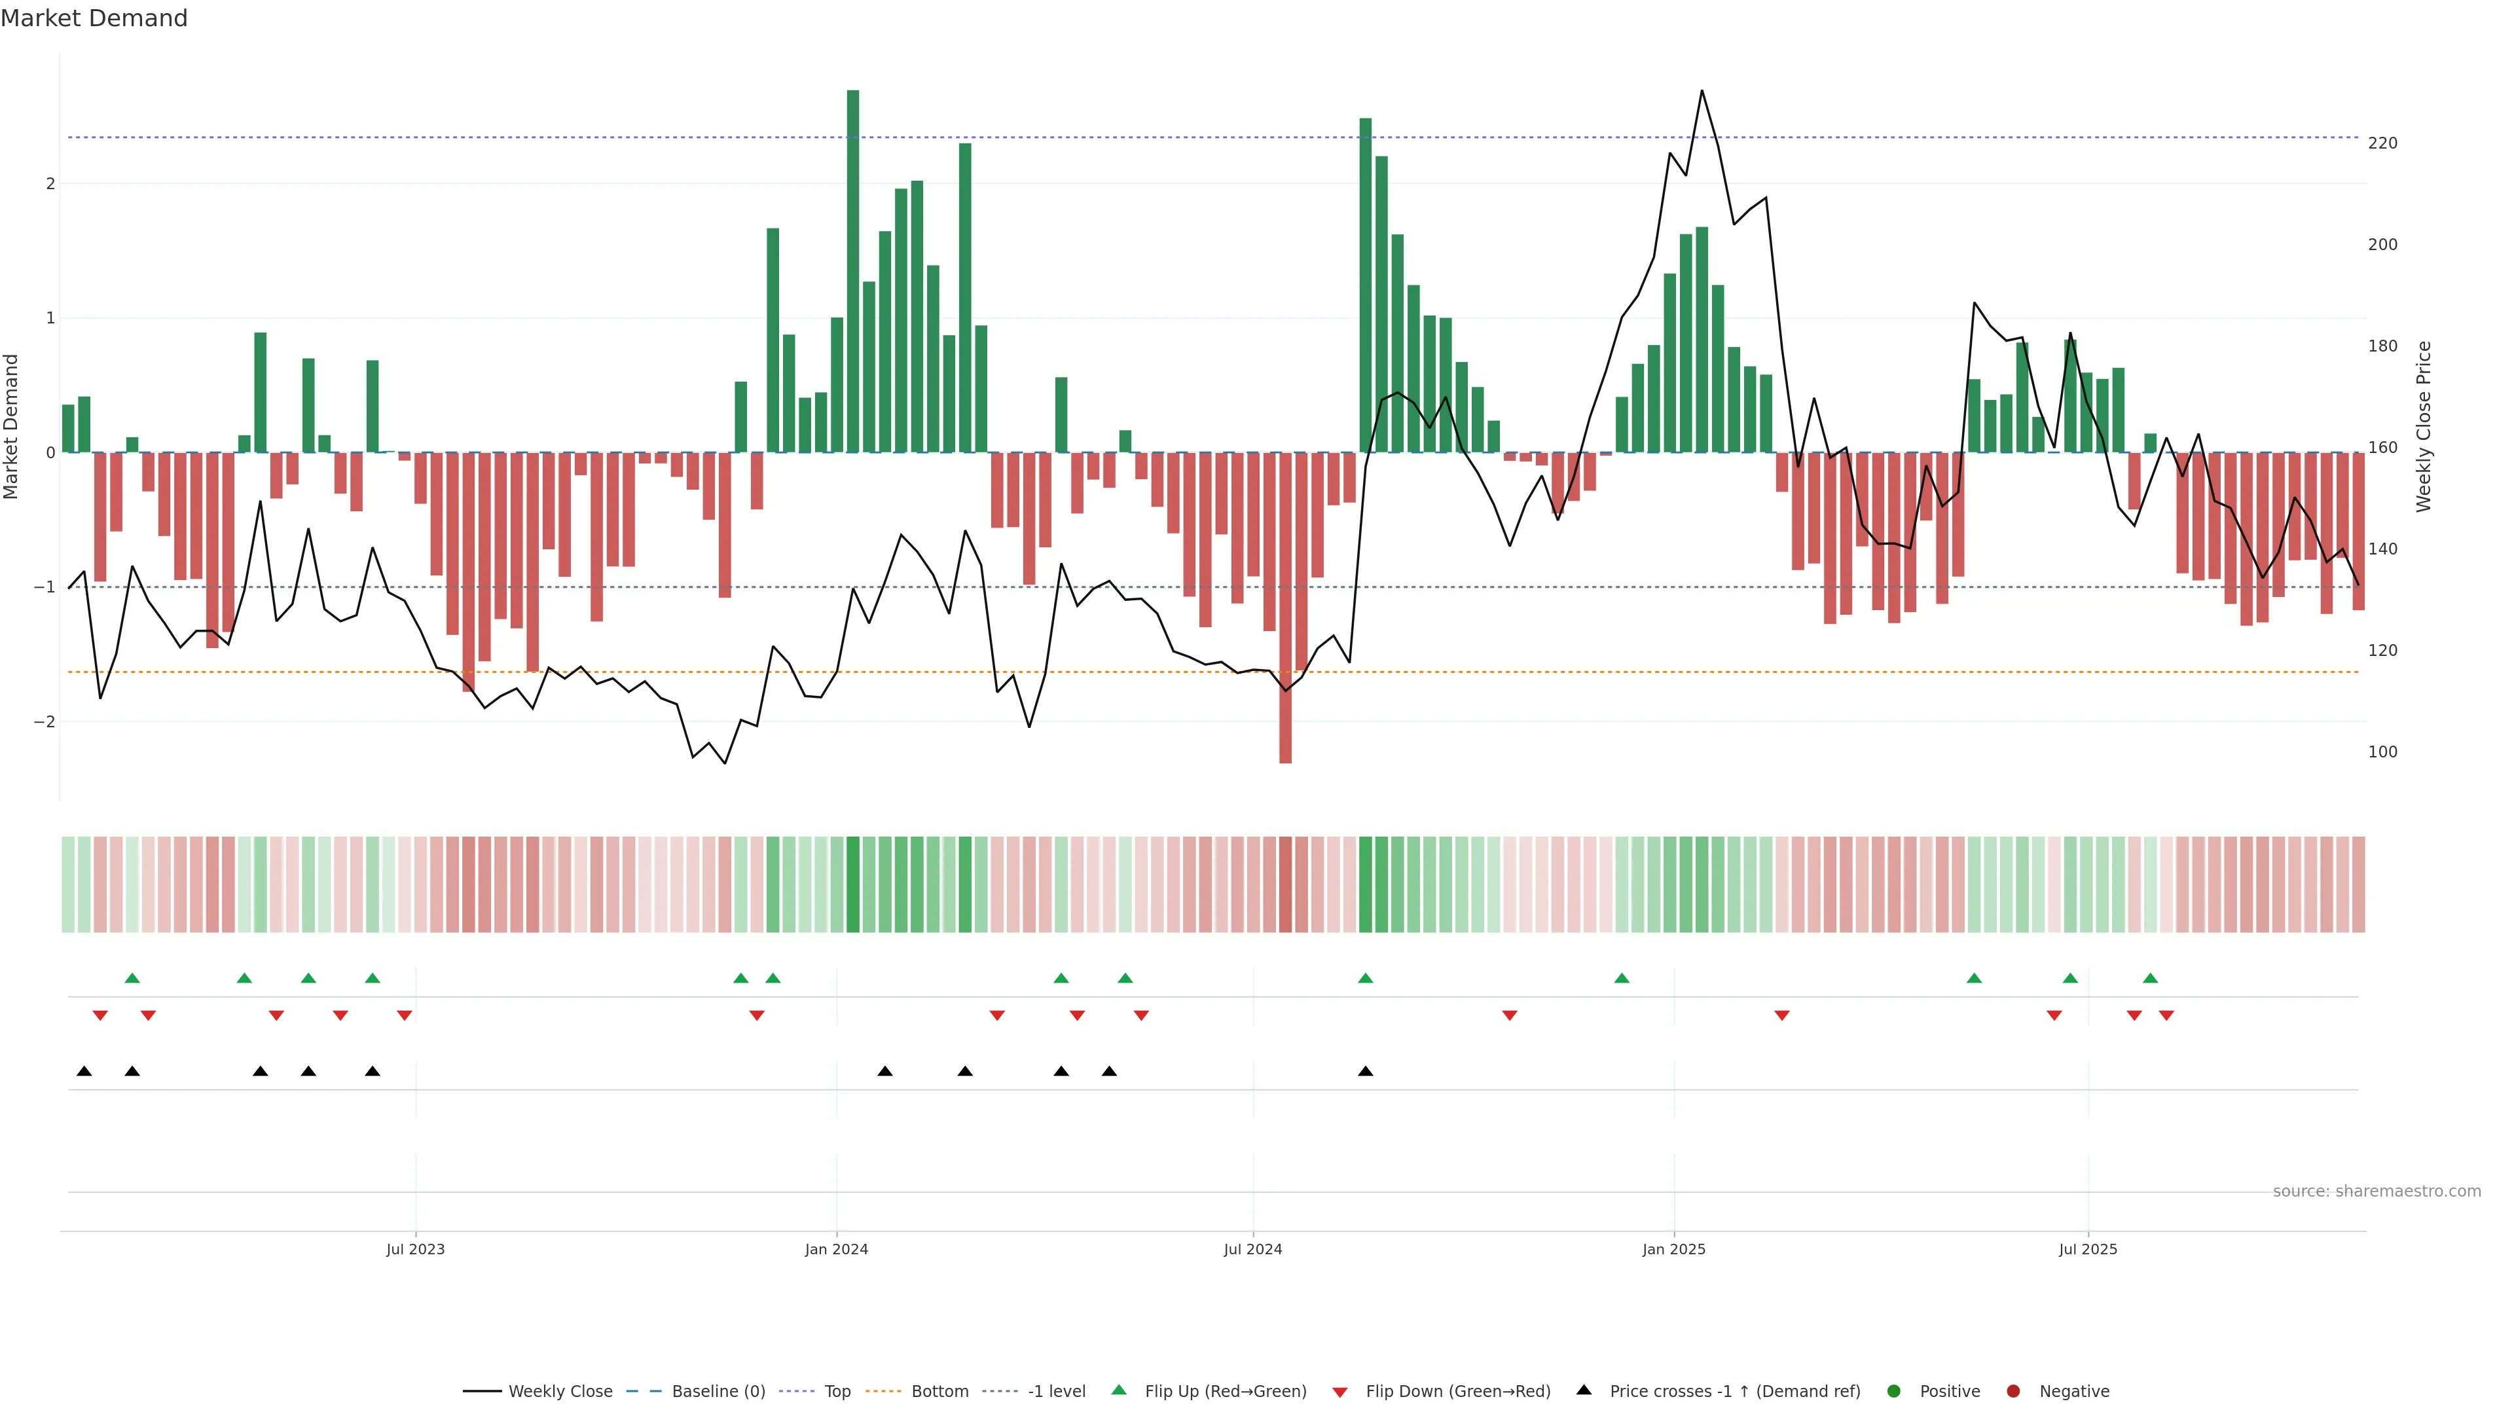Click Flip Up green triangle legend icon
The height and width of the screenshot is (1414, 2514).
(1120, 1390)
